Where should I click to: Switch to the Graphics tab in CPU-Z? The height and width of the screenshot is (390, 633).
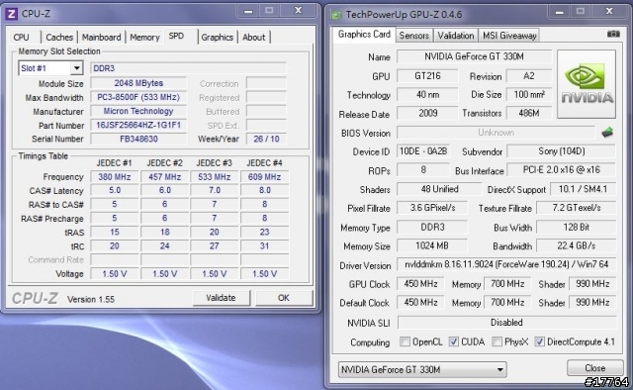(218, 38)
